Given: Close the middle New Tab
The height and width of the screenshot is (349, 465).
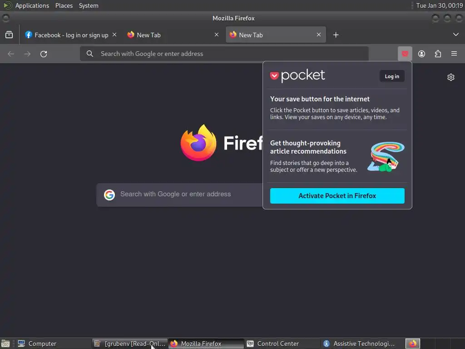Looking at the screenshot, I should coord(217,35).
